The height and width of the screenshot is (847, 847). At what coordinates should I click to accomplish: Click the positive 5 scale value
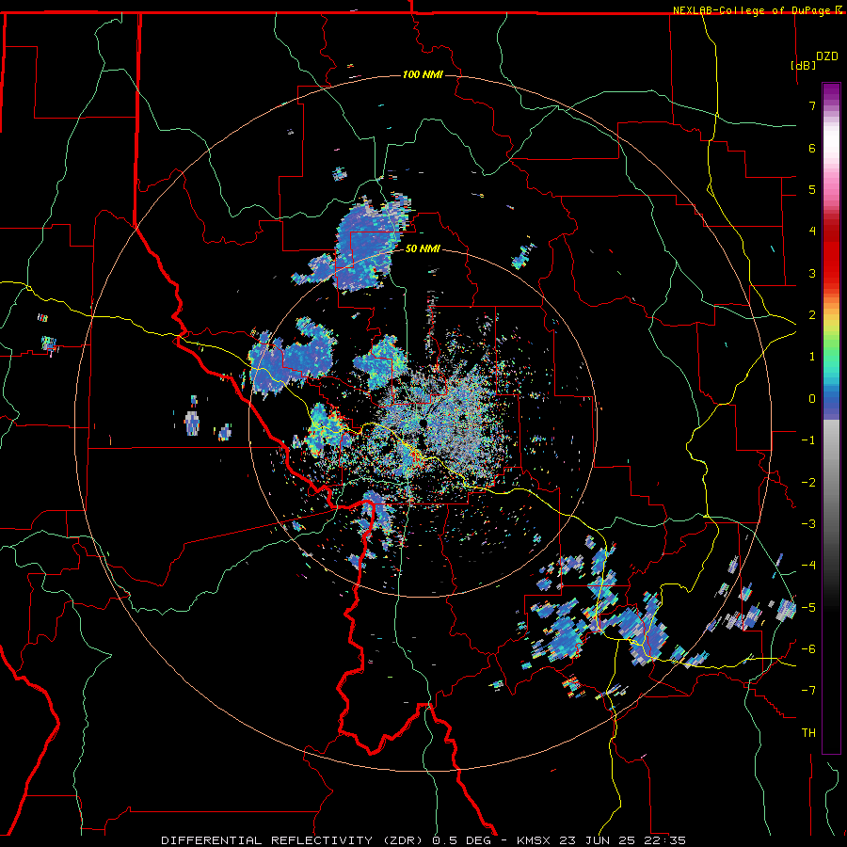[x=812, y=189]
